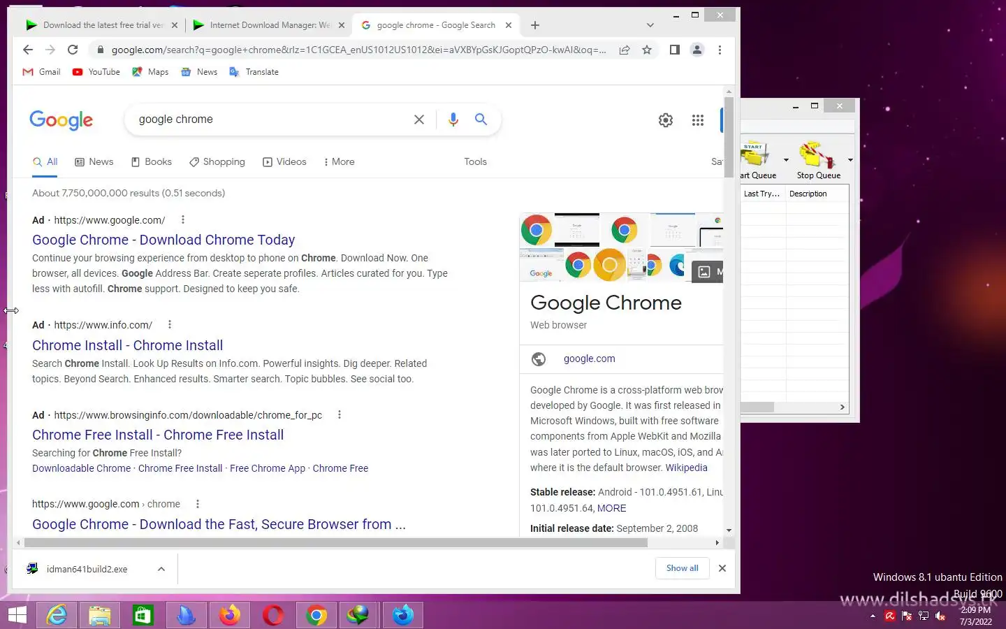
Task: Open Google Chrome - Download the Fast, Secure Browser result
Action: 219,524
